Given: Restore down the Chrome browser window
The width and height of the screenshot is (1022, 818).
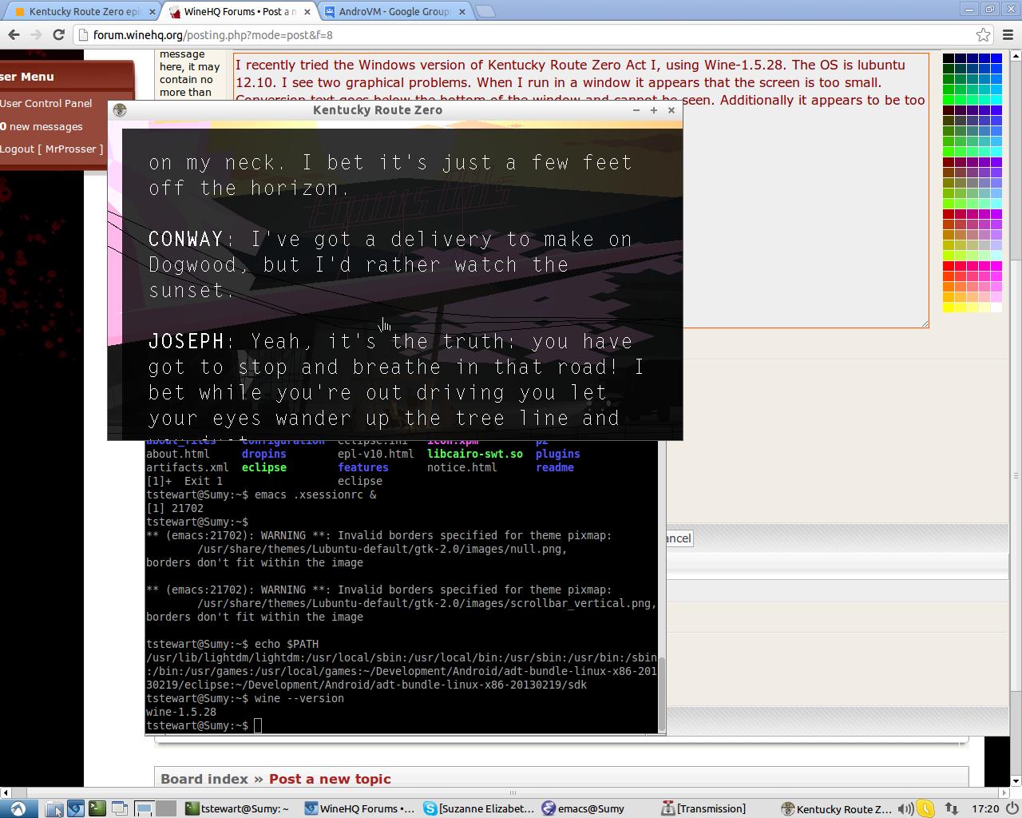Looking at the screenshot, I should (989, 10).
